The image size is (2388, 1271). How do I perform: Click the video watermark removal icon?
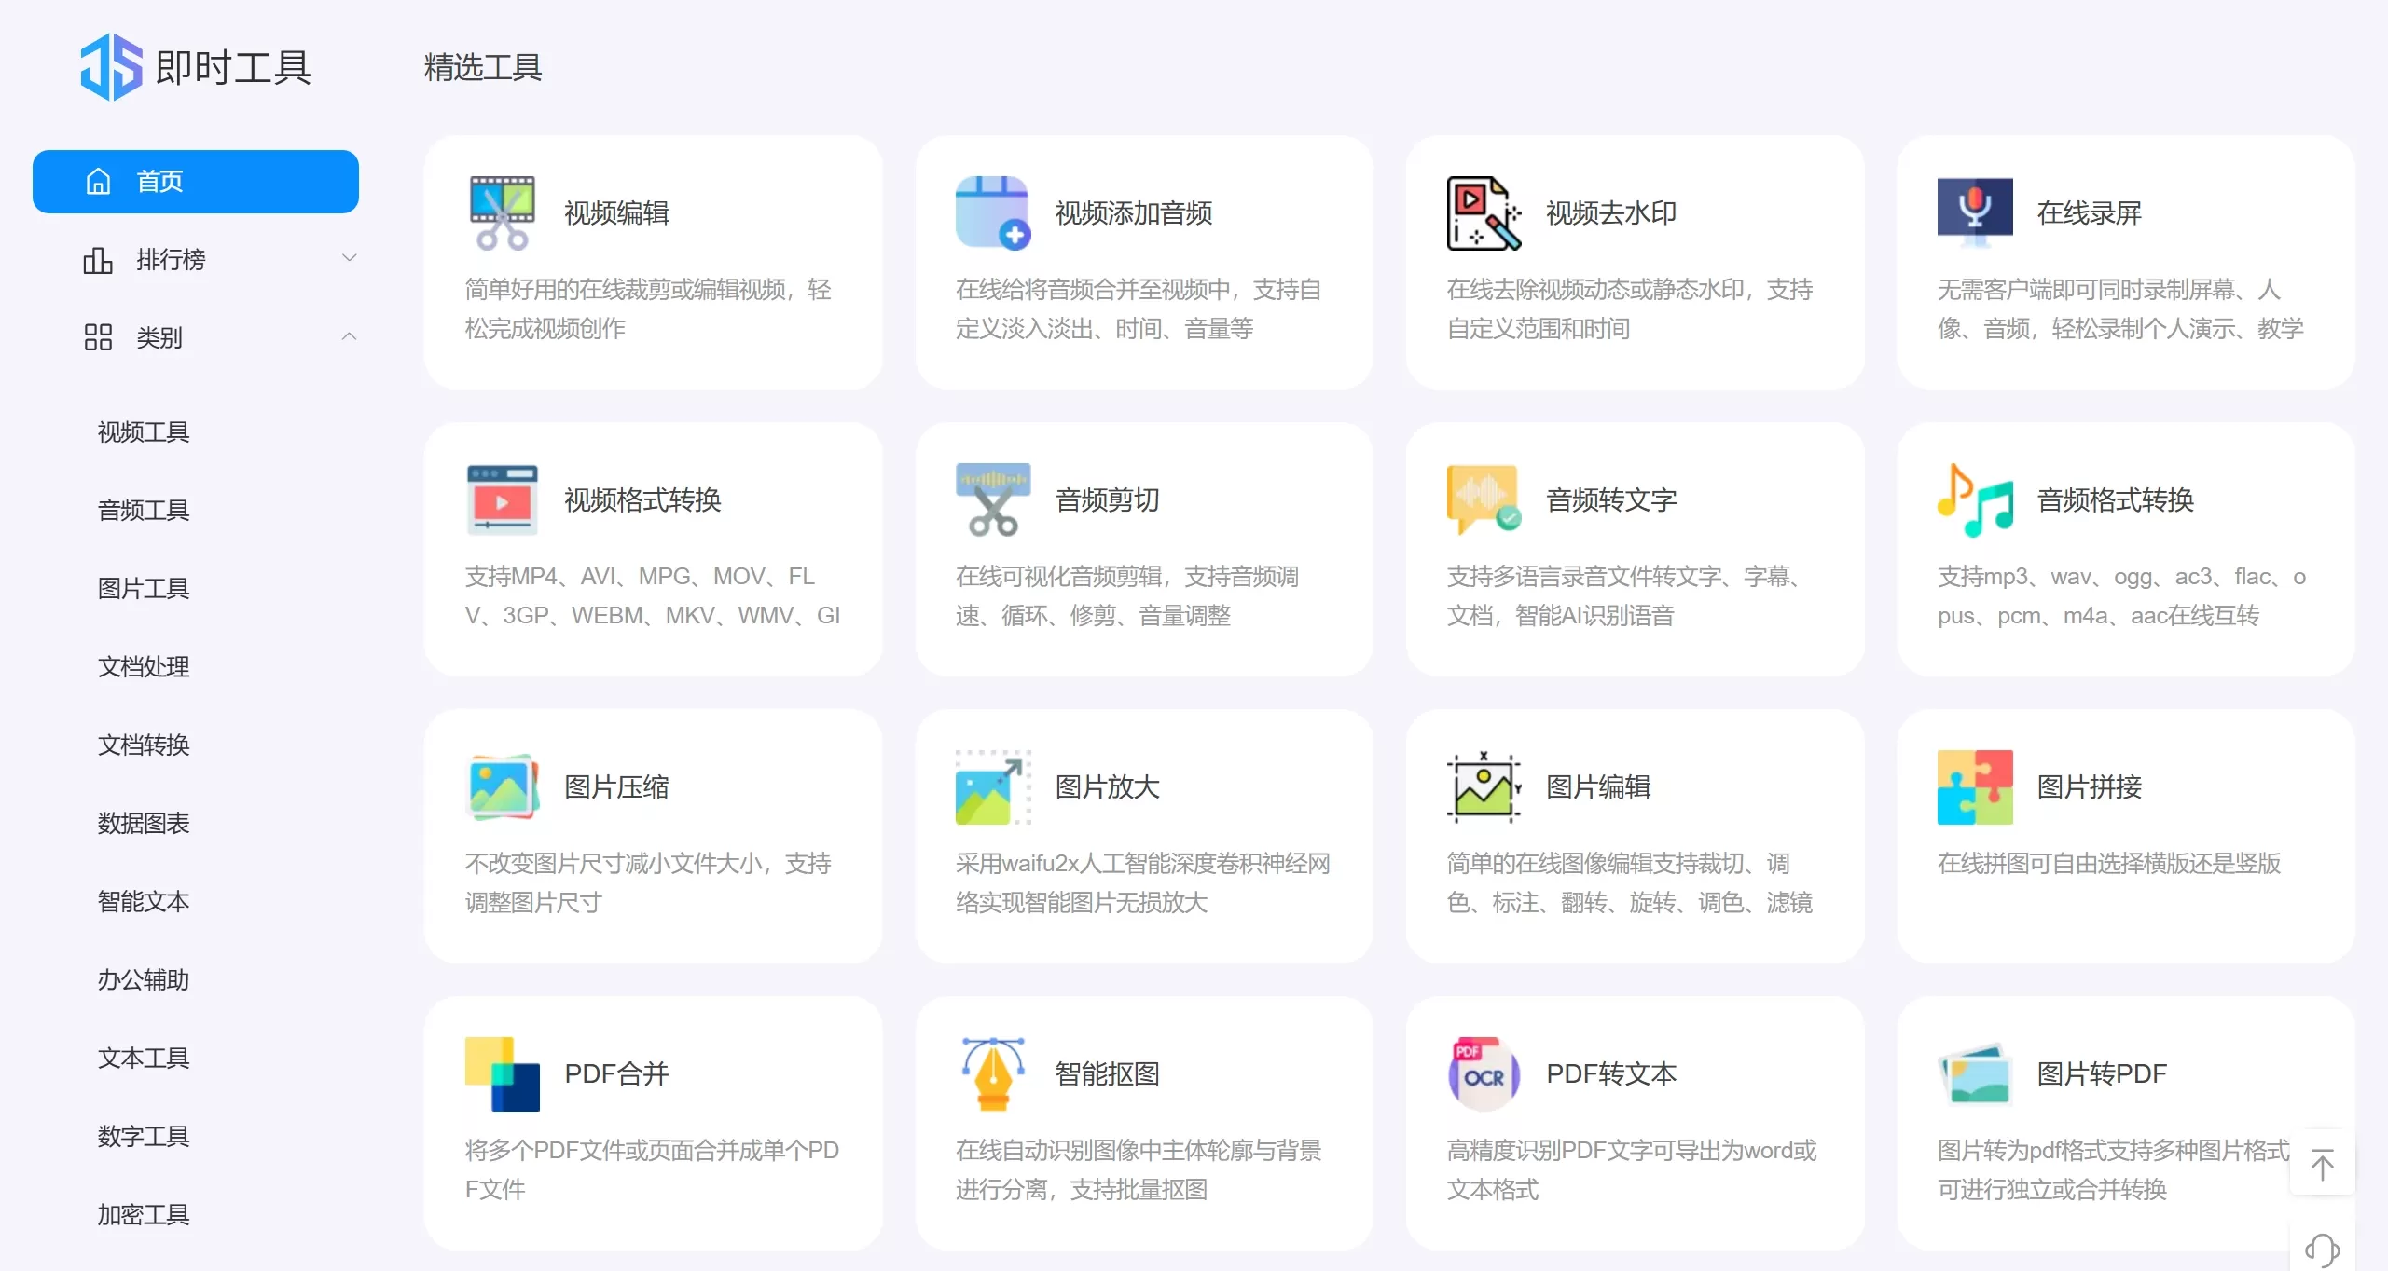[x=1483, y=212]
